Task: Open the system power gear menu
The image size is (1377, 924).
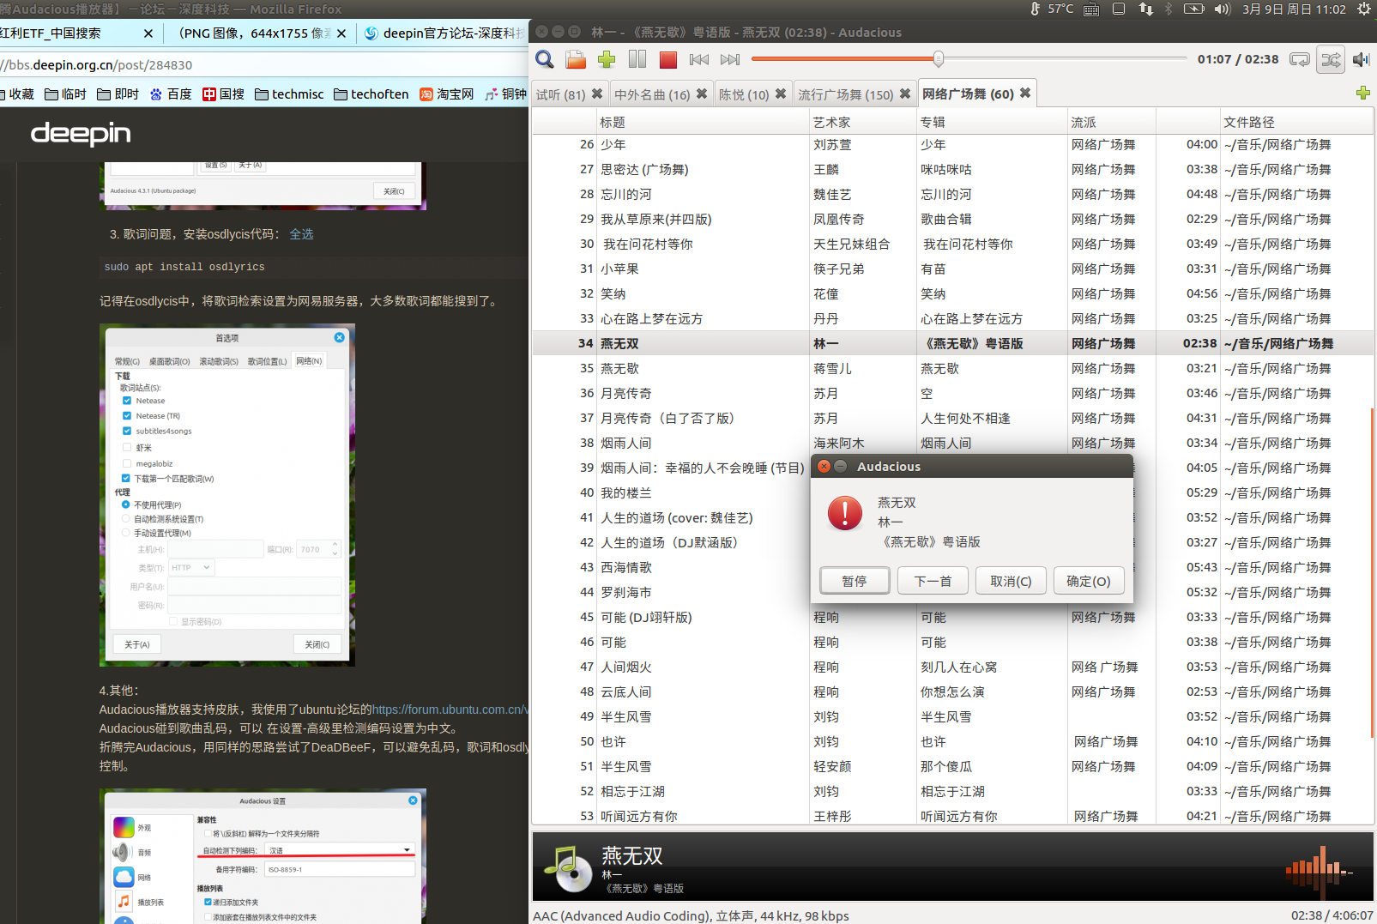Action: pos(1364,9)
